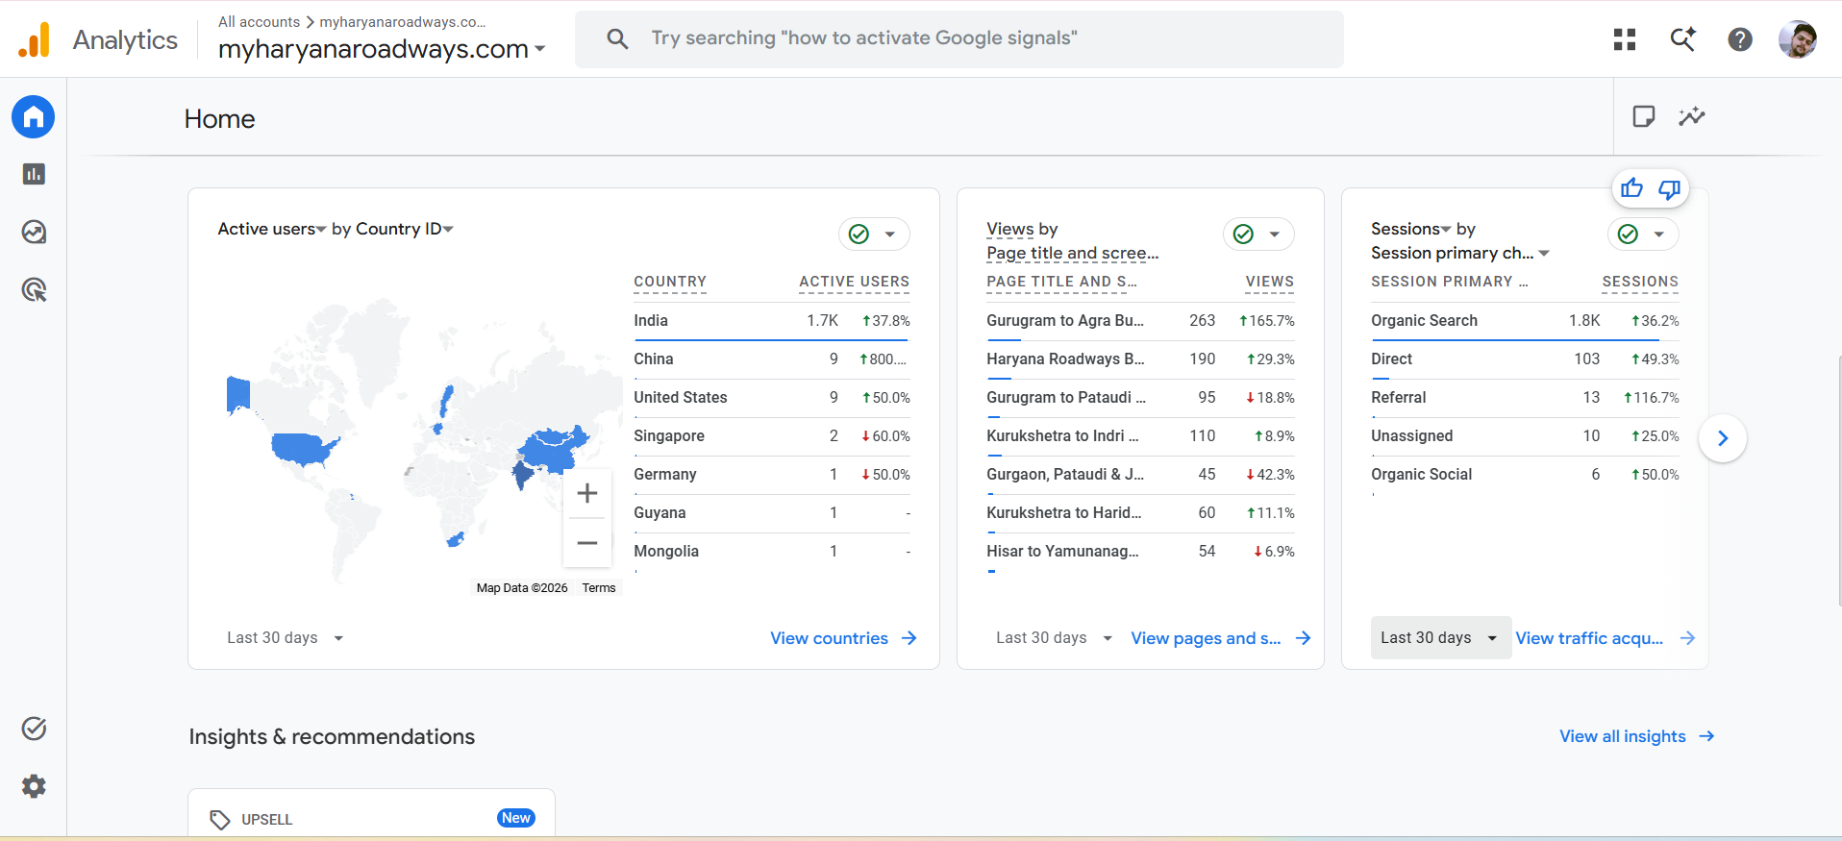Click the UPSELL tag icon
Image resolution: width=1842 pixels, height=841 pixels.
[220, 820]
